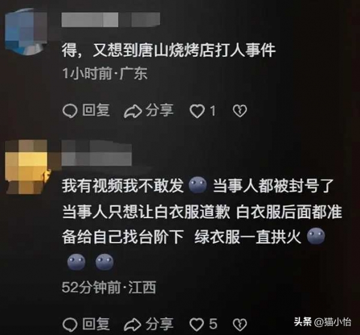Open the blue pixelated avatar of first commenter
The width and height of the screenshot is (360, 335).
[26, 32]
